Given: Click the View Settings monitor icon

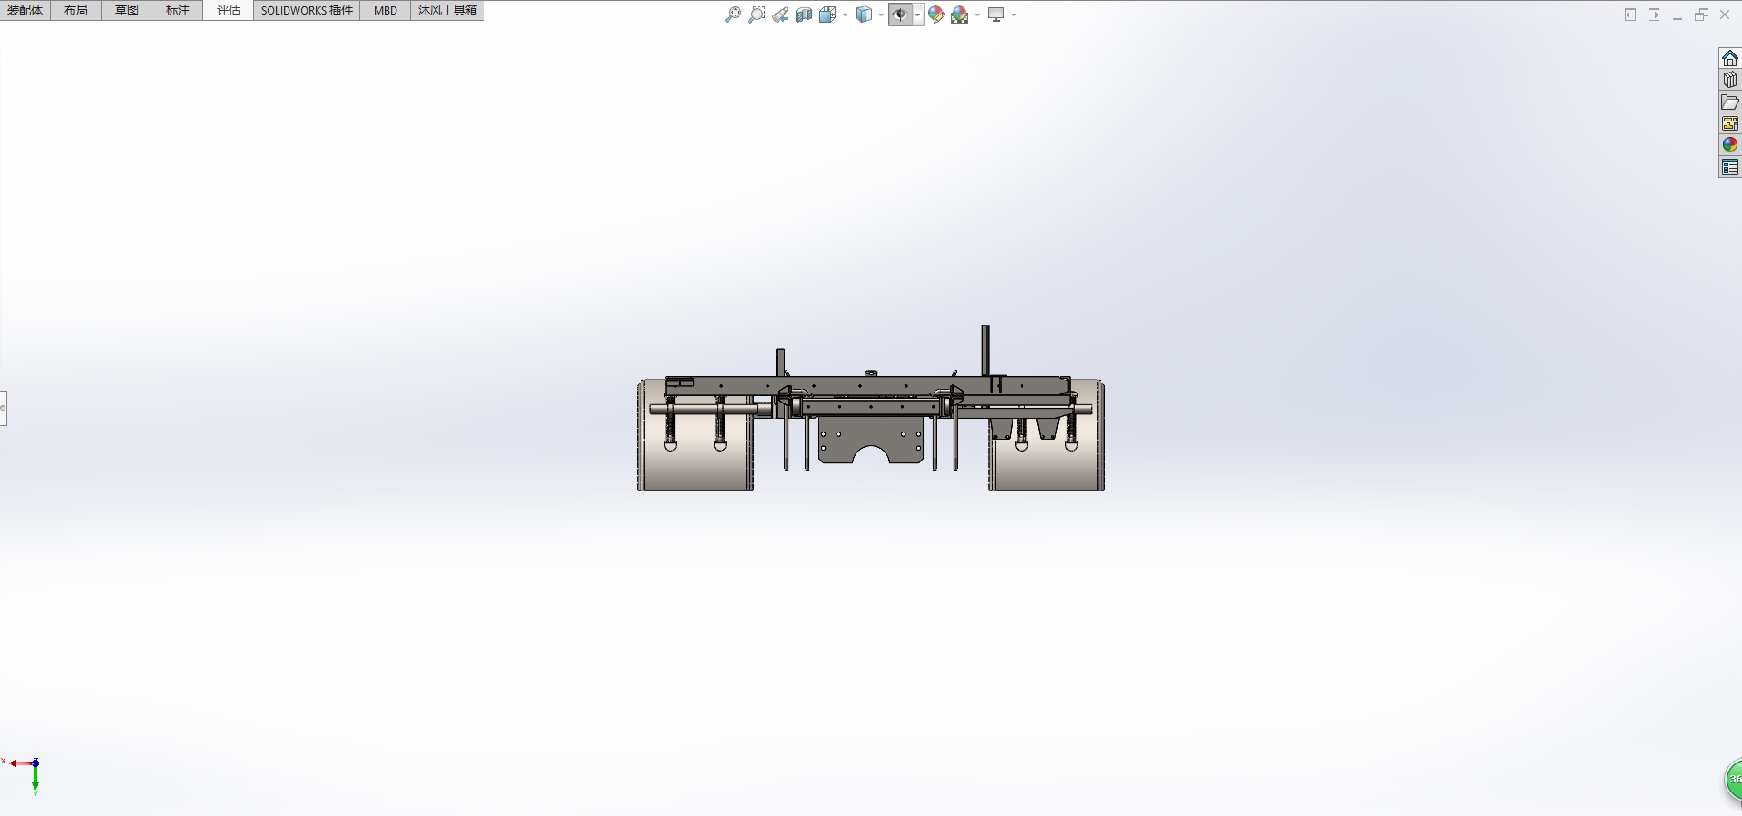Looking at the screenshot, I should (996, 15).
